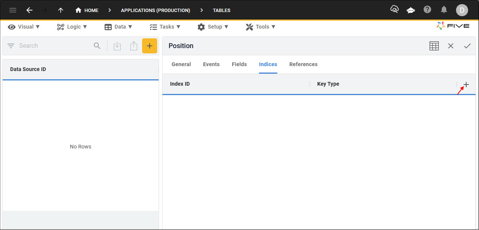Add a new index with plus icon
479x230 pixels.
click(x=466, y=84)
